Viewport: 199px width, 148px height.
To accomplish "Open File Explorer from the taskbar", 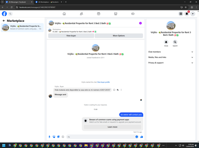I will pyautogui.click(x=86, y=146).
